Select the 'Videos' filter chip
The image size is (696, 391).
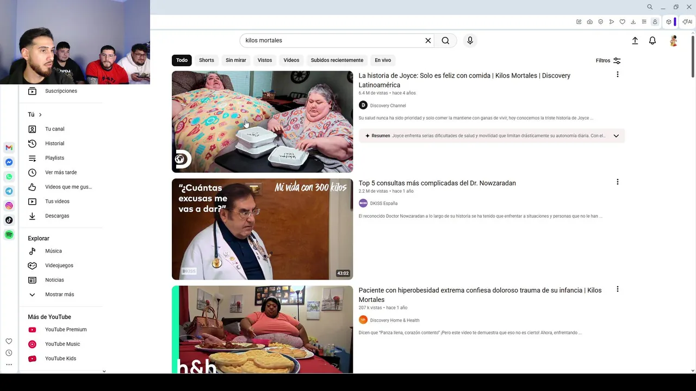point(291,60)
